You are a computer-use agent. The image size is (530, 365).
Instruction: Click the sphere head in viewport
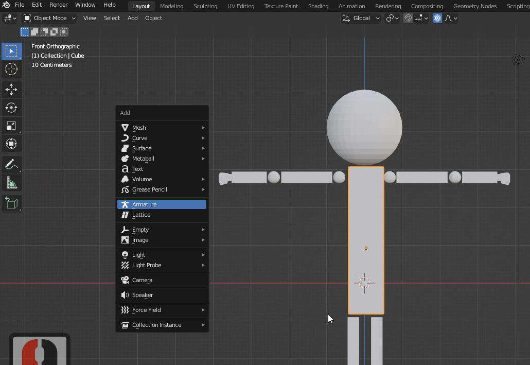364,128
